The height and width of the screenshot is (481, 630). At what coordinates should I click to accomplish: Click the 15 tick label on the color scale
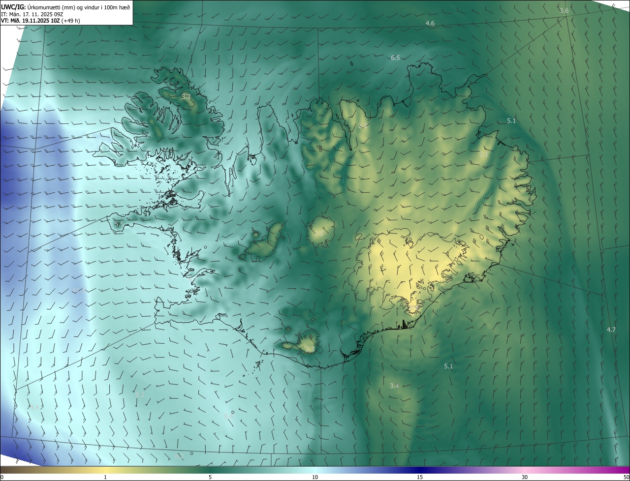tap(420, 478)
